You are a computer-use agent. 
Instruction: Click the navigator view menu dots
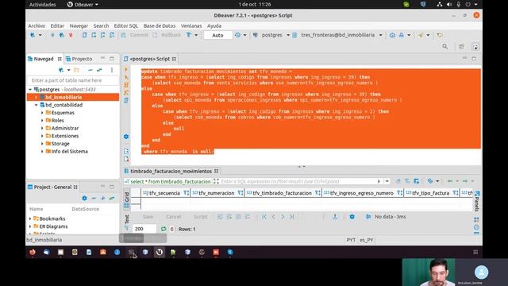[112, 70]
